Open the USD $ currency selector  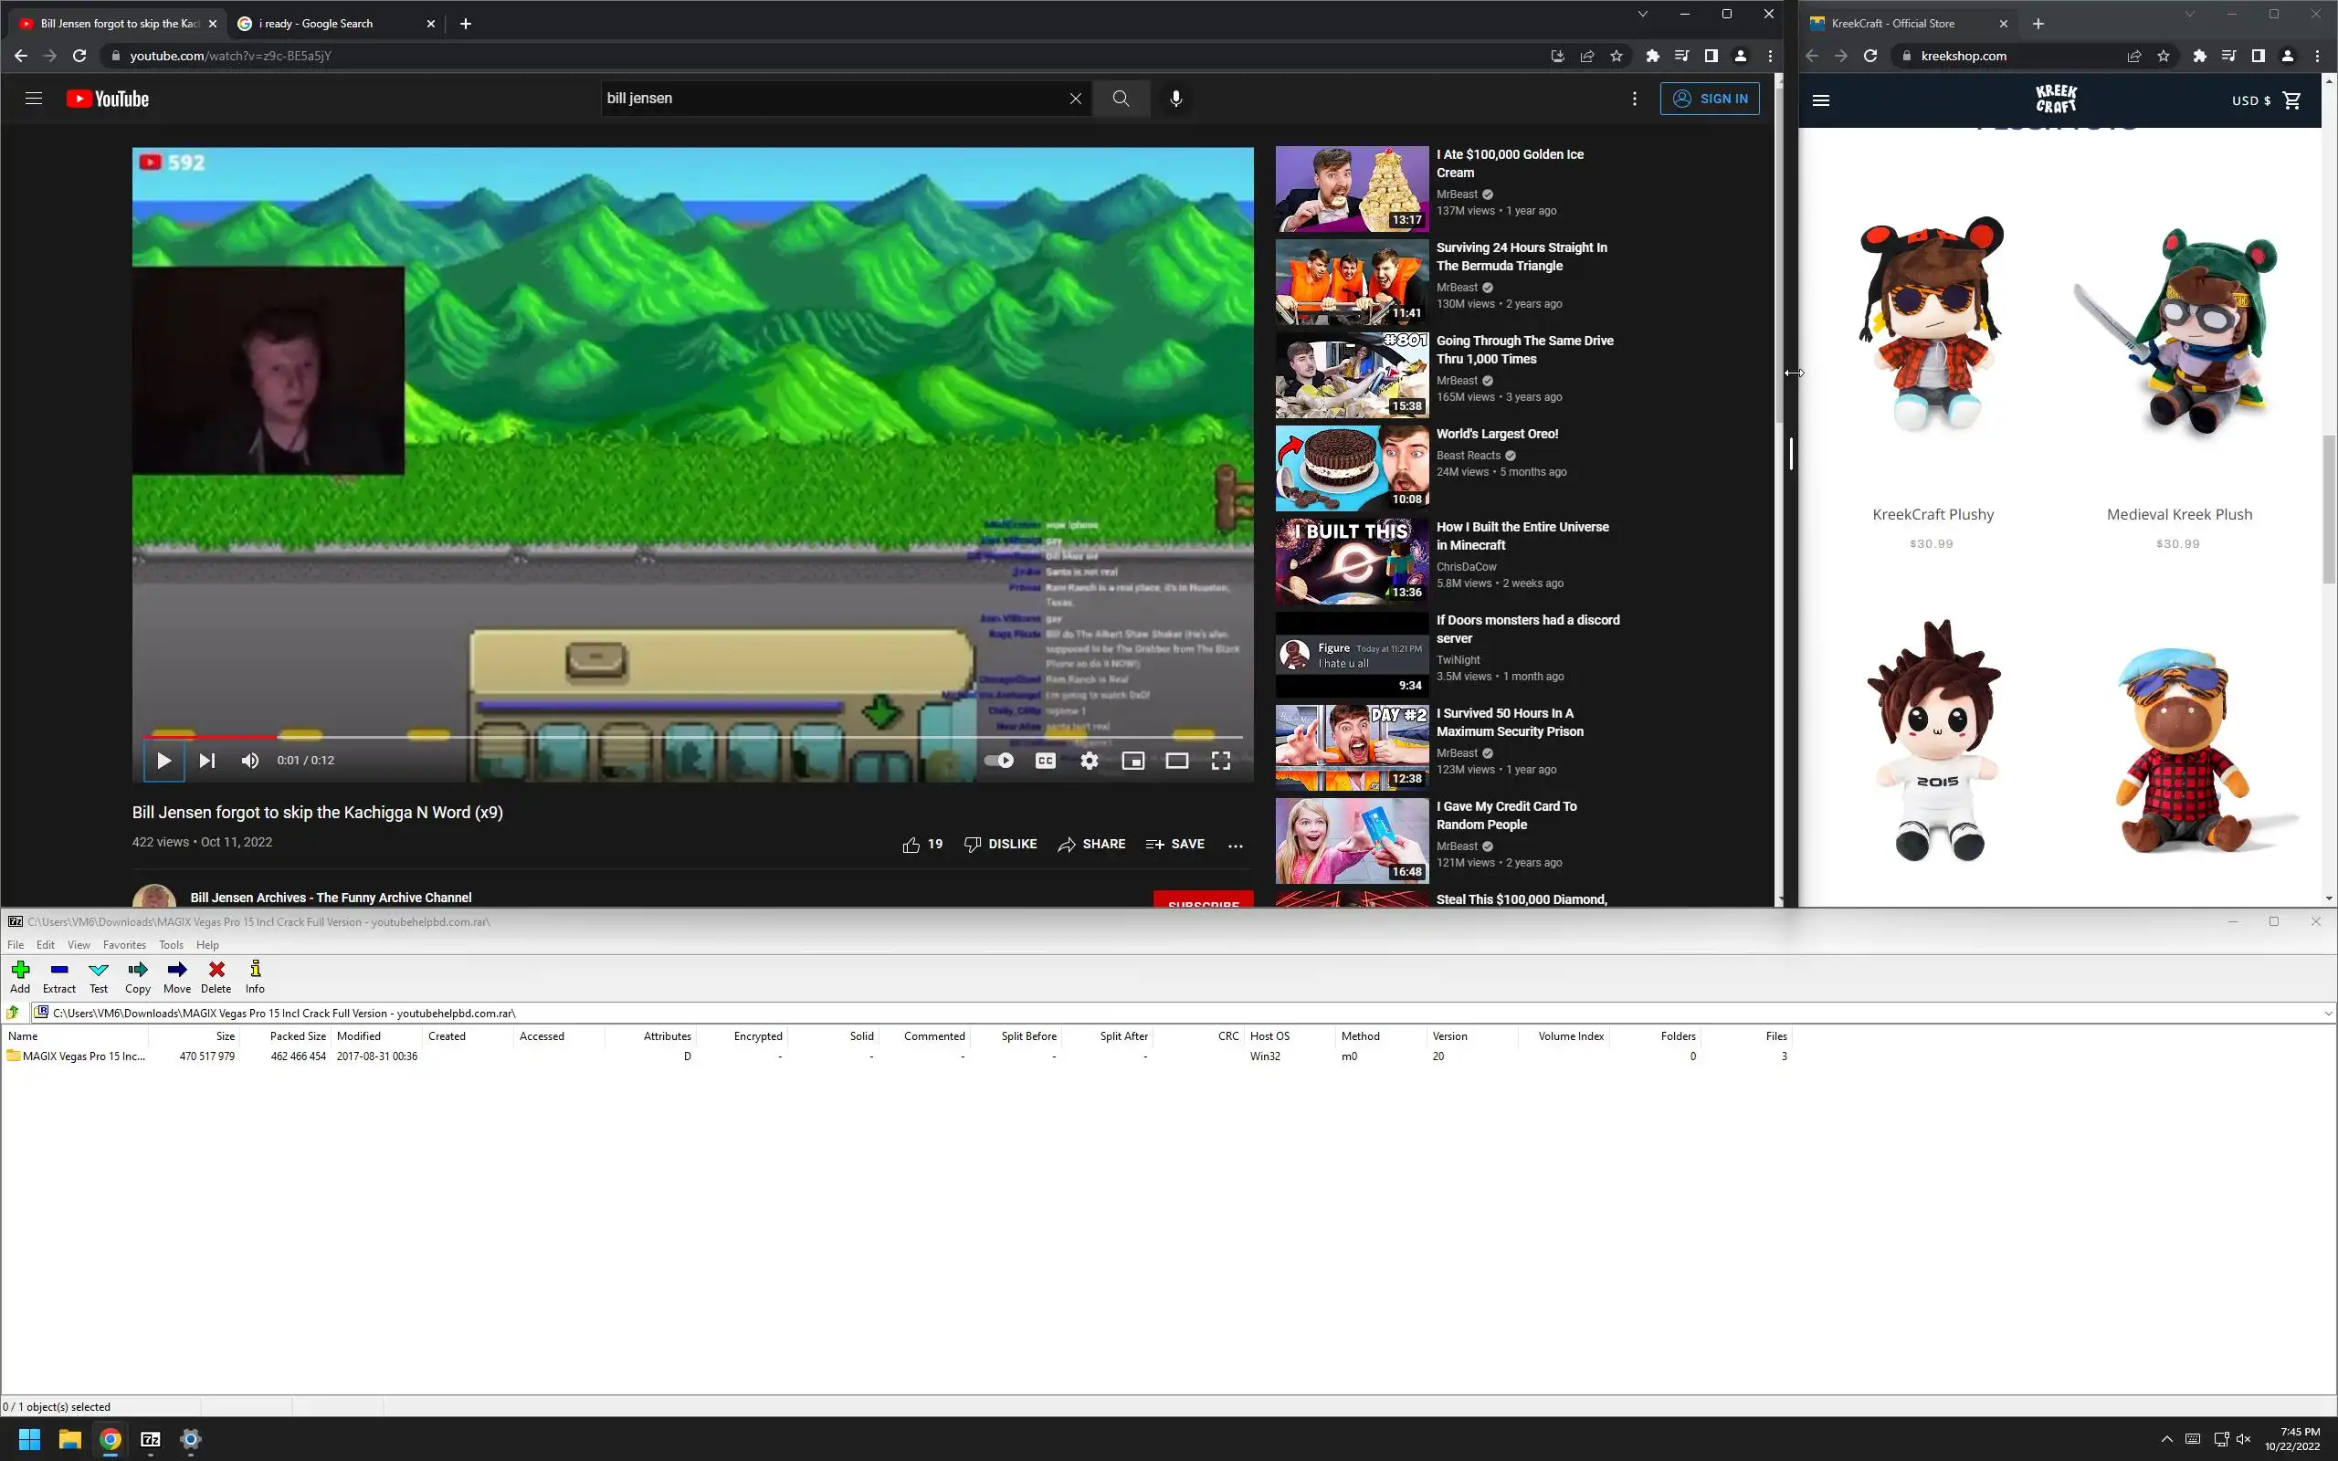(x=2250, y=100)
